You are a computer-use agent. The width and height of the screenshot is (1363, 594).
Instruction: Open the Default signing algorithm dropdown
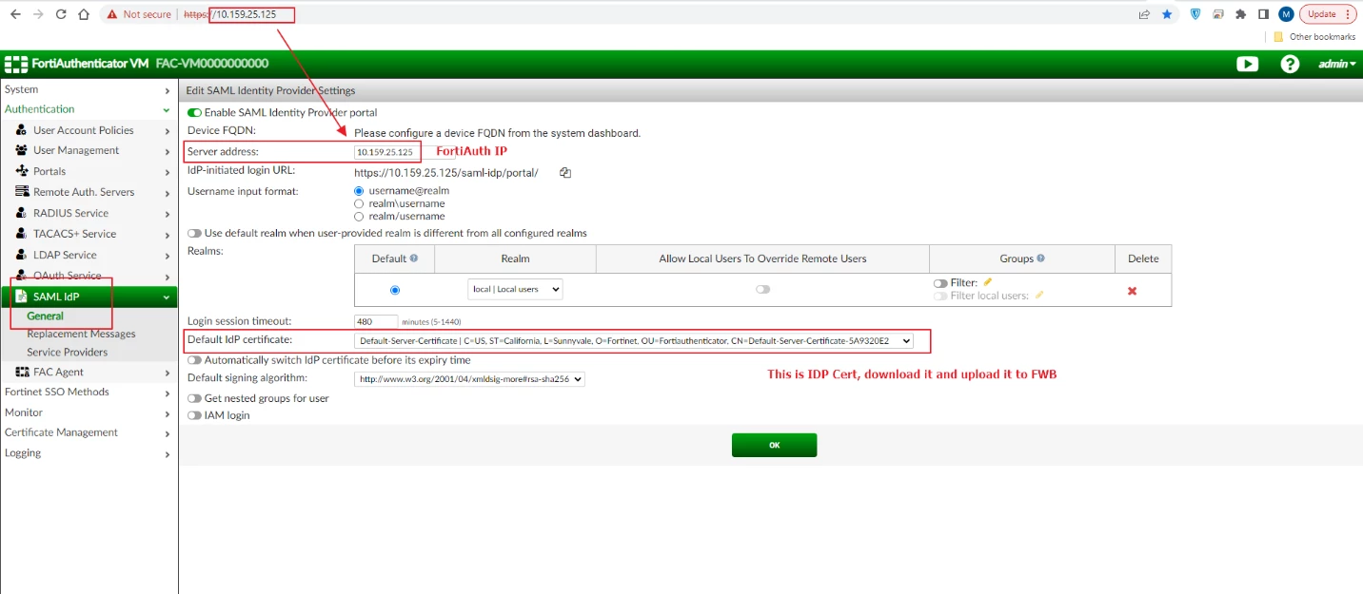[469, 378]
